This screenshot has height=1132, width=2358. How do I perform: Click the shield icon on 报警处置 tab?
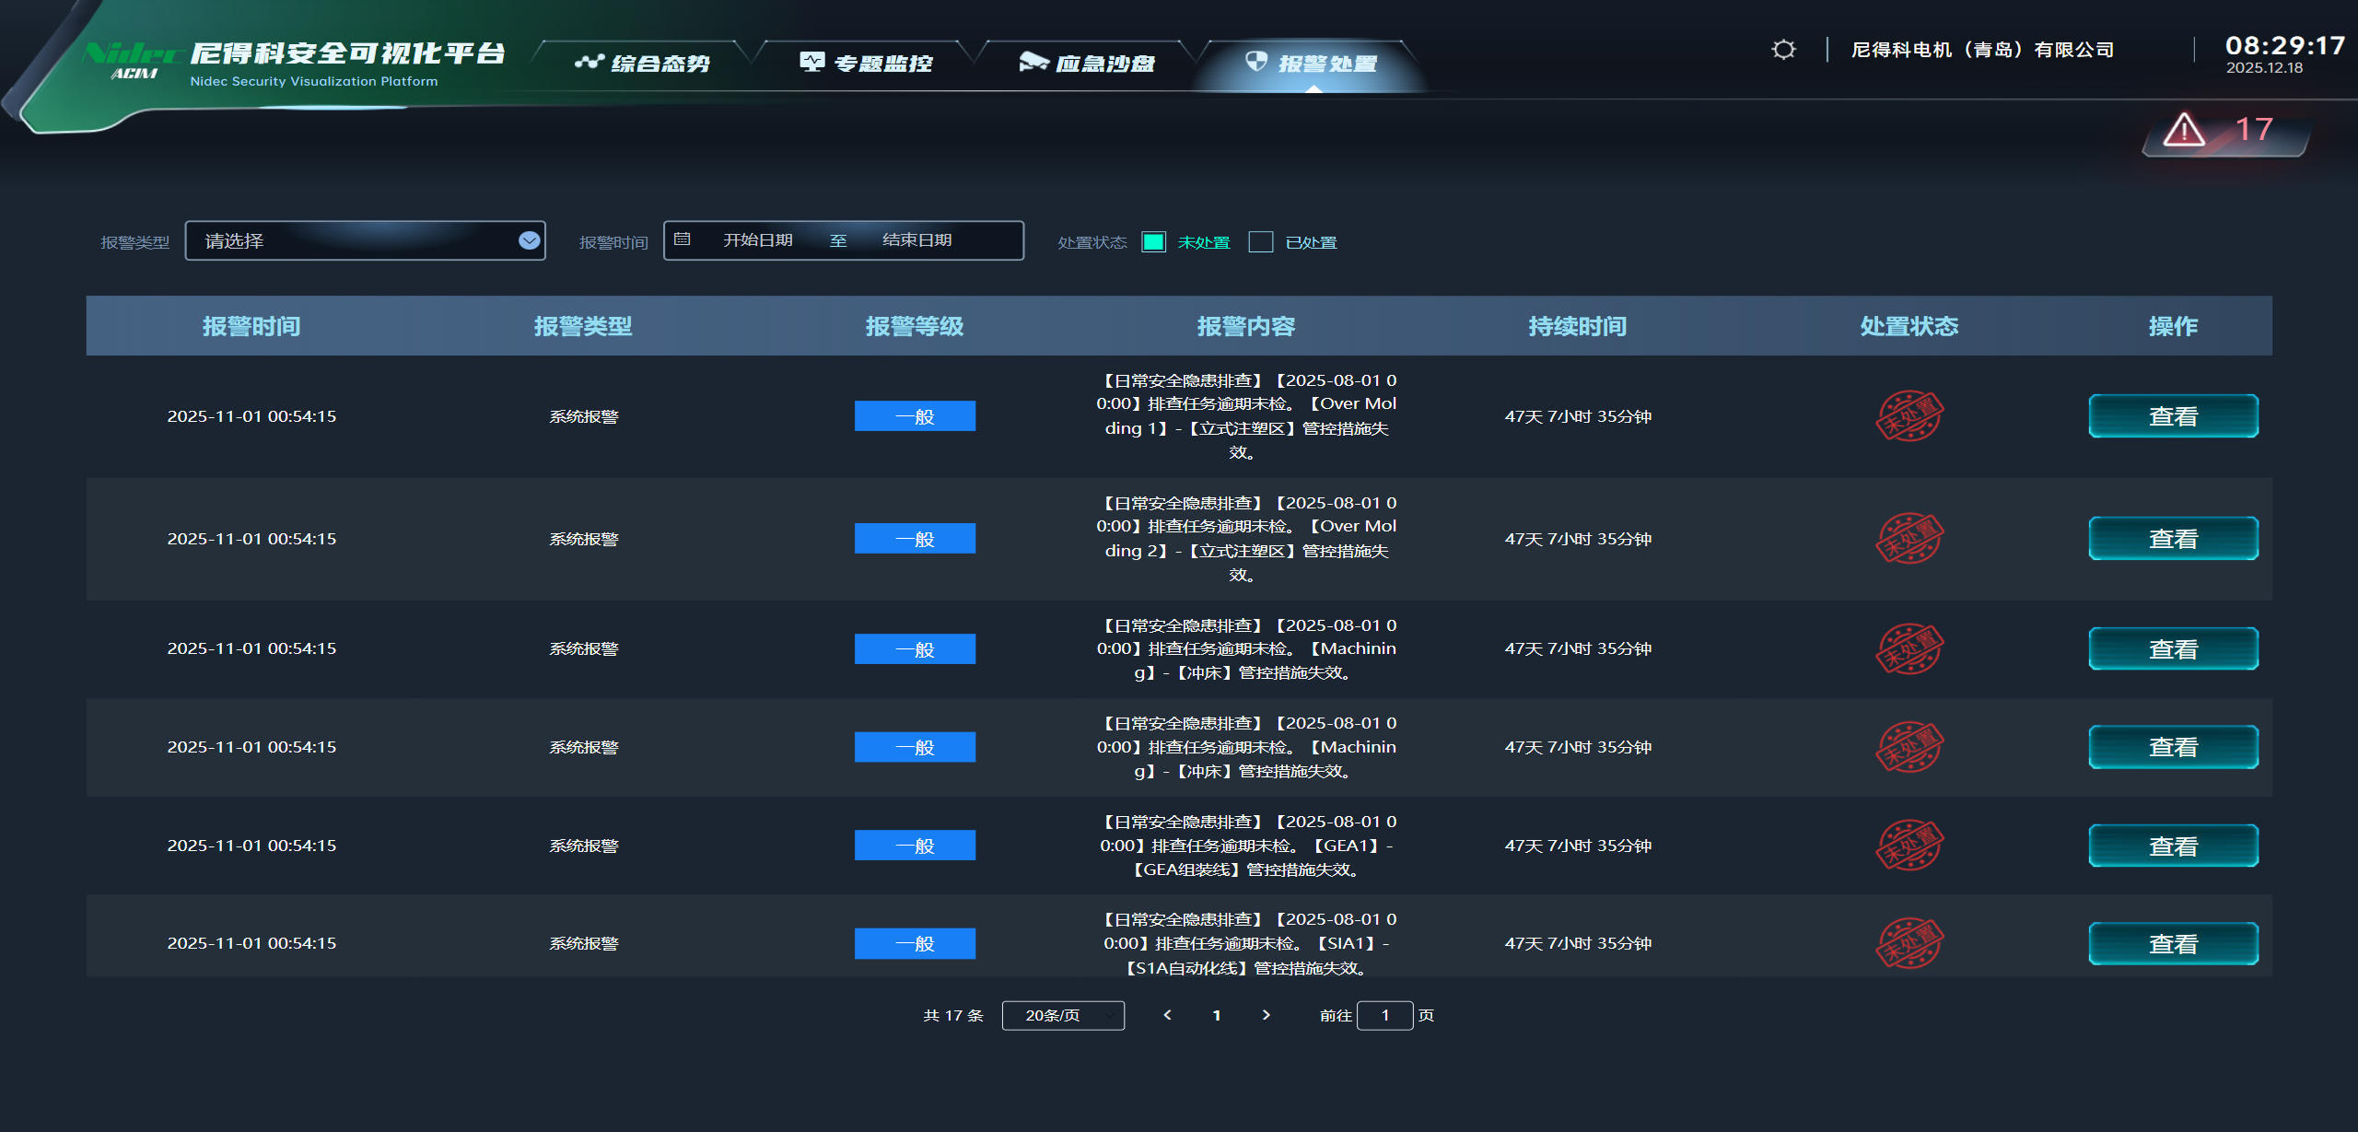pyautogui.click(x=1256, y=62)
